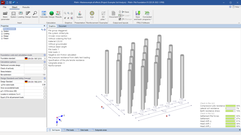Screen dimensions: 241x135
Task: Open Foundation standard dropdown
Action: 45,58
